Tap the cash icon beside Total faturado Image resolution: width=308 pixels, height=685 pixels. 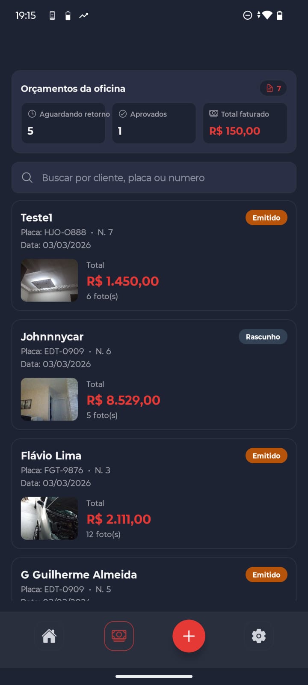tap(213, 114)
